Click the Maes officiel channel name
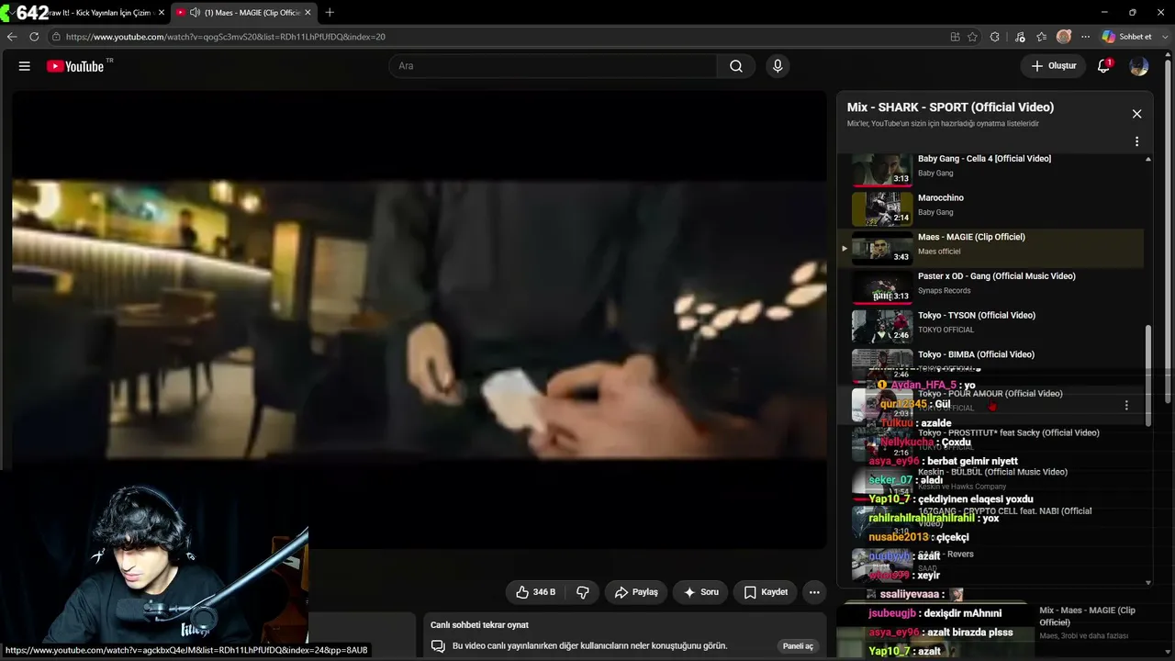The height and width of the screenshot is (661, 1175). point(939,252)
